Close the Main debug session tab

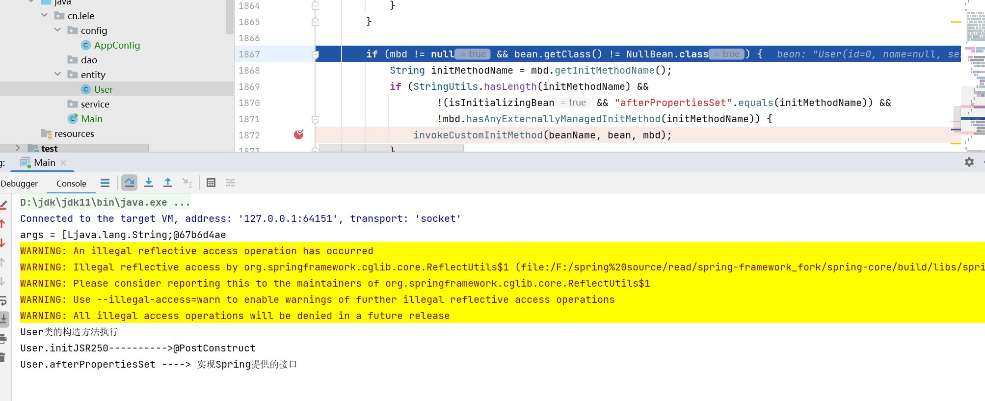[63, 163]
